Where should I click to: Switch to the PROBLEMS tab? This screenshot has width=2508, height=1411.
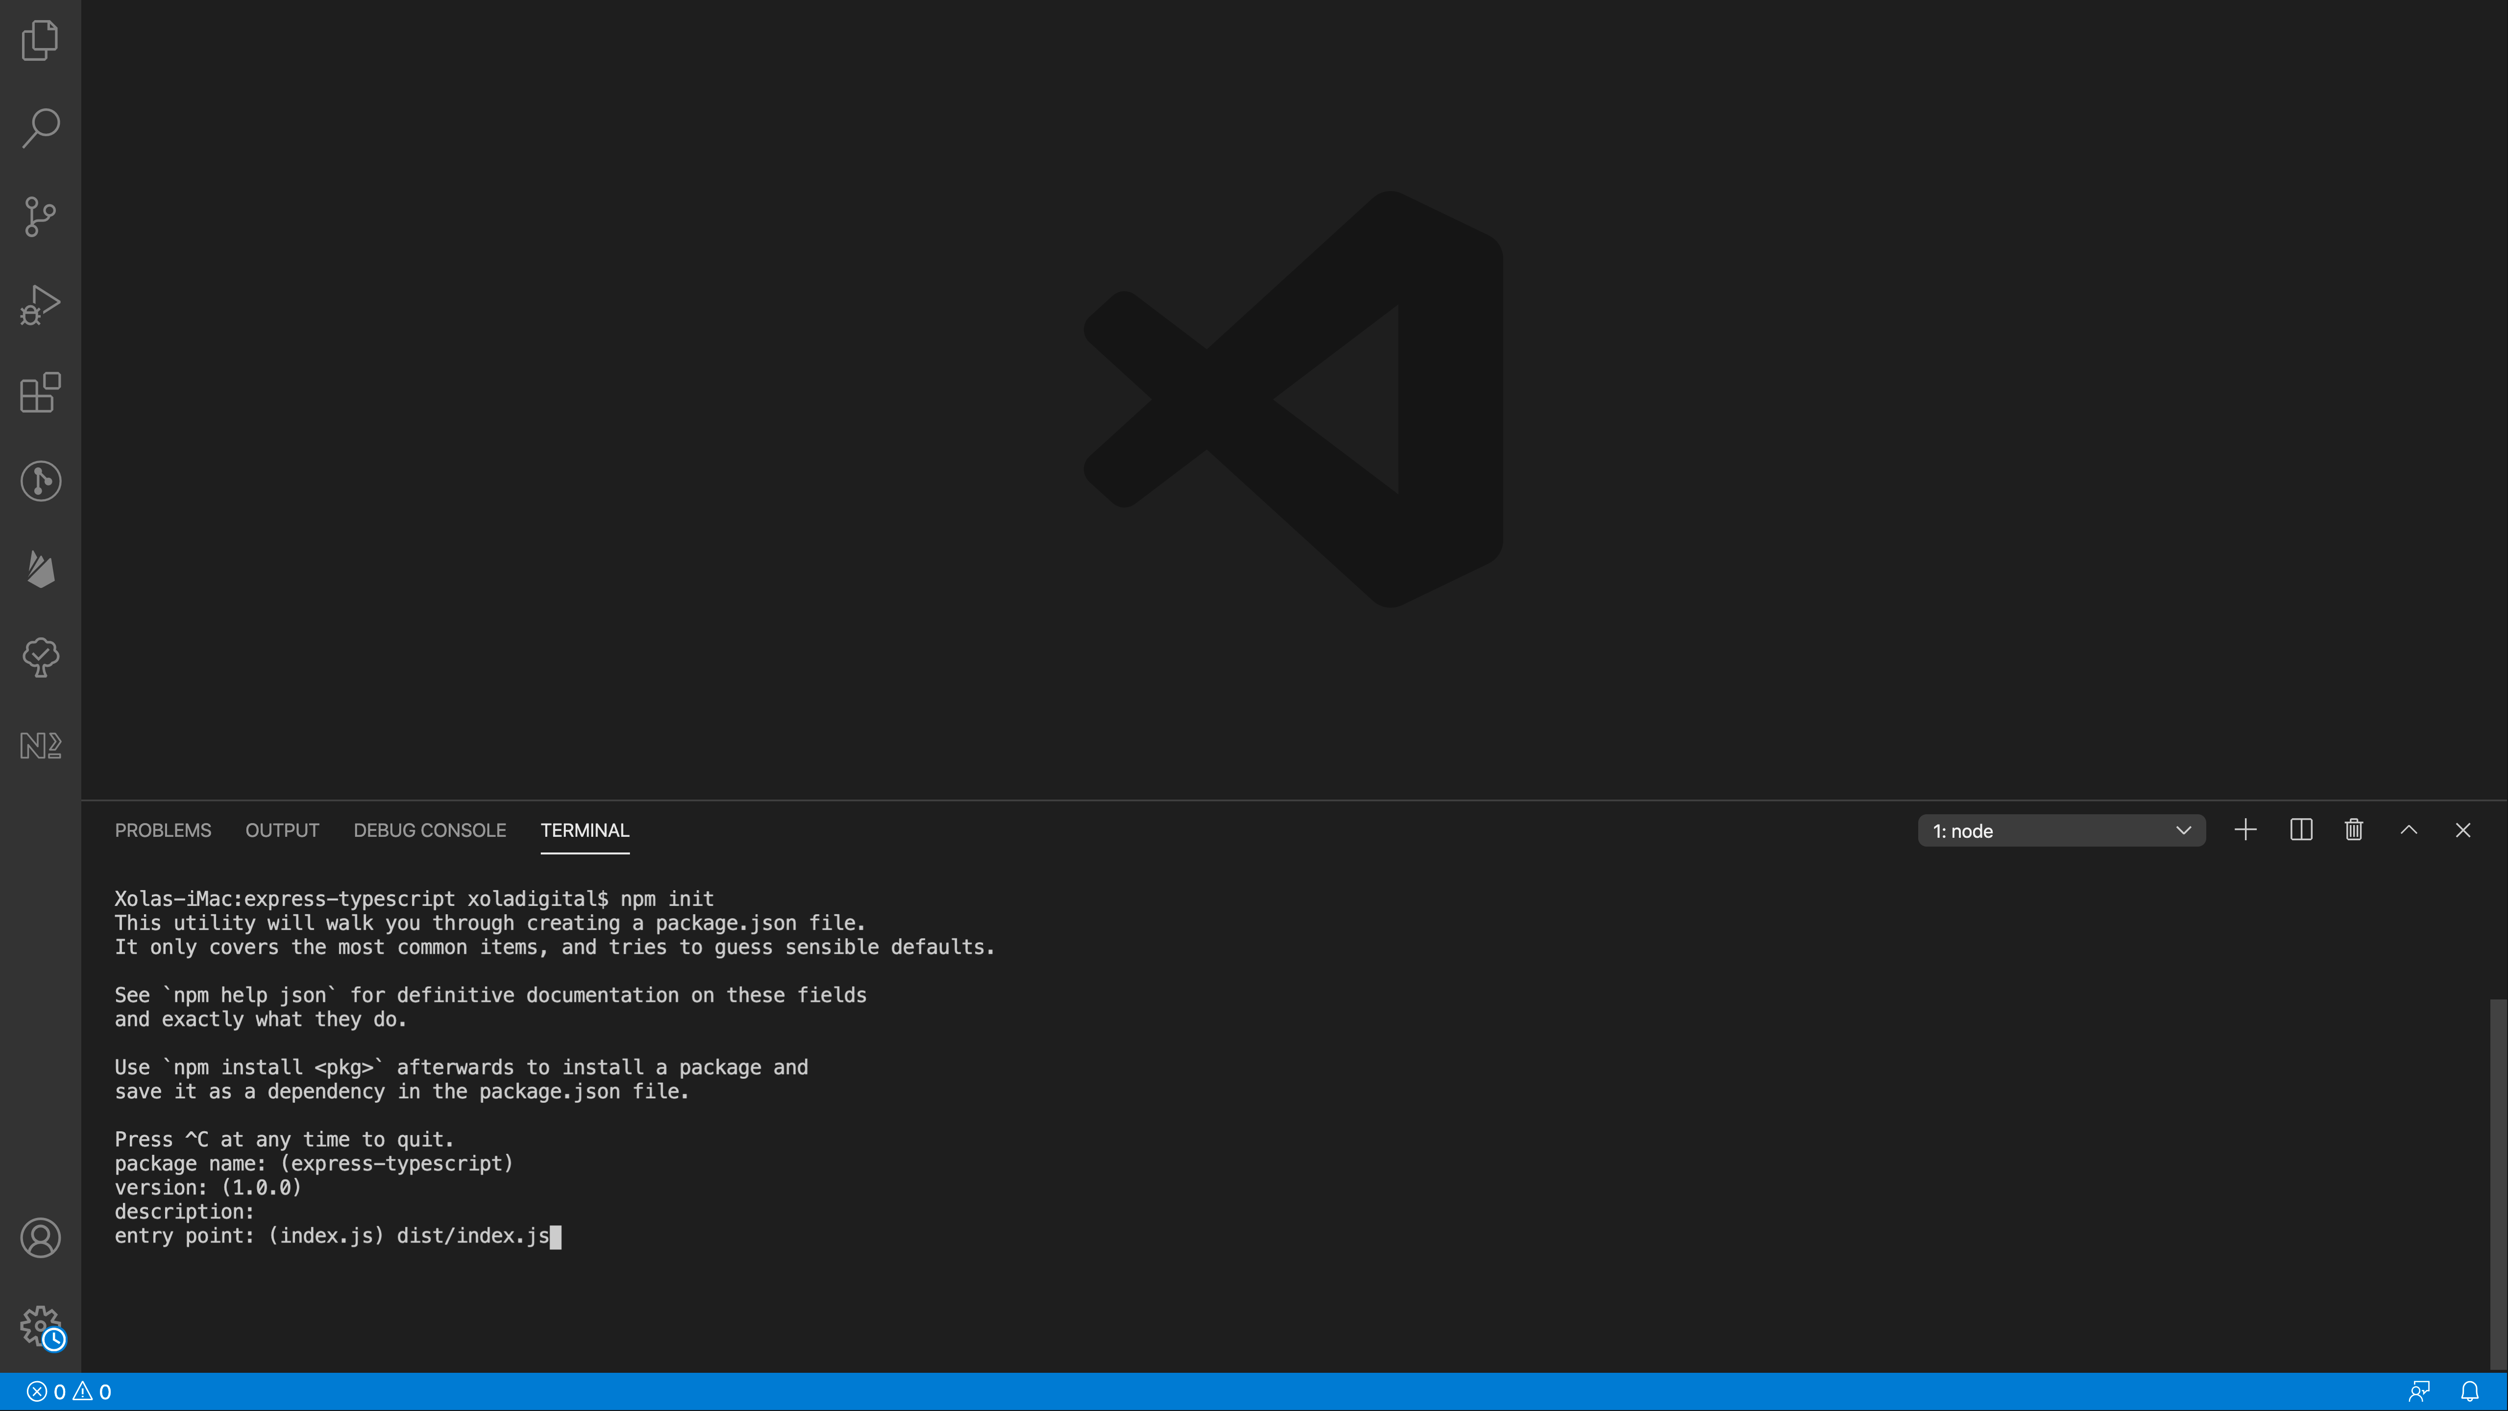tap(163, 830)
